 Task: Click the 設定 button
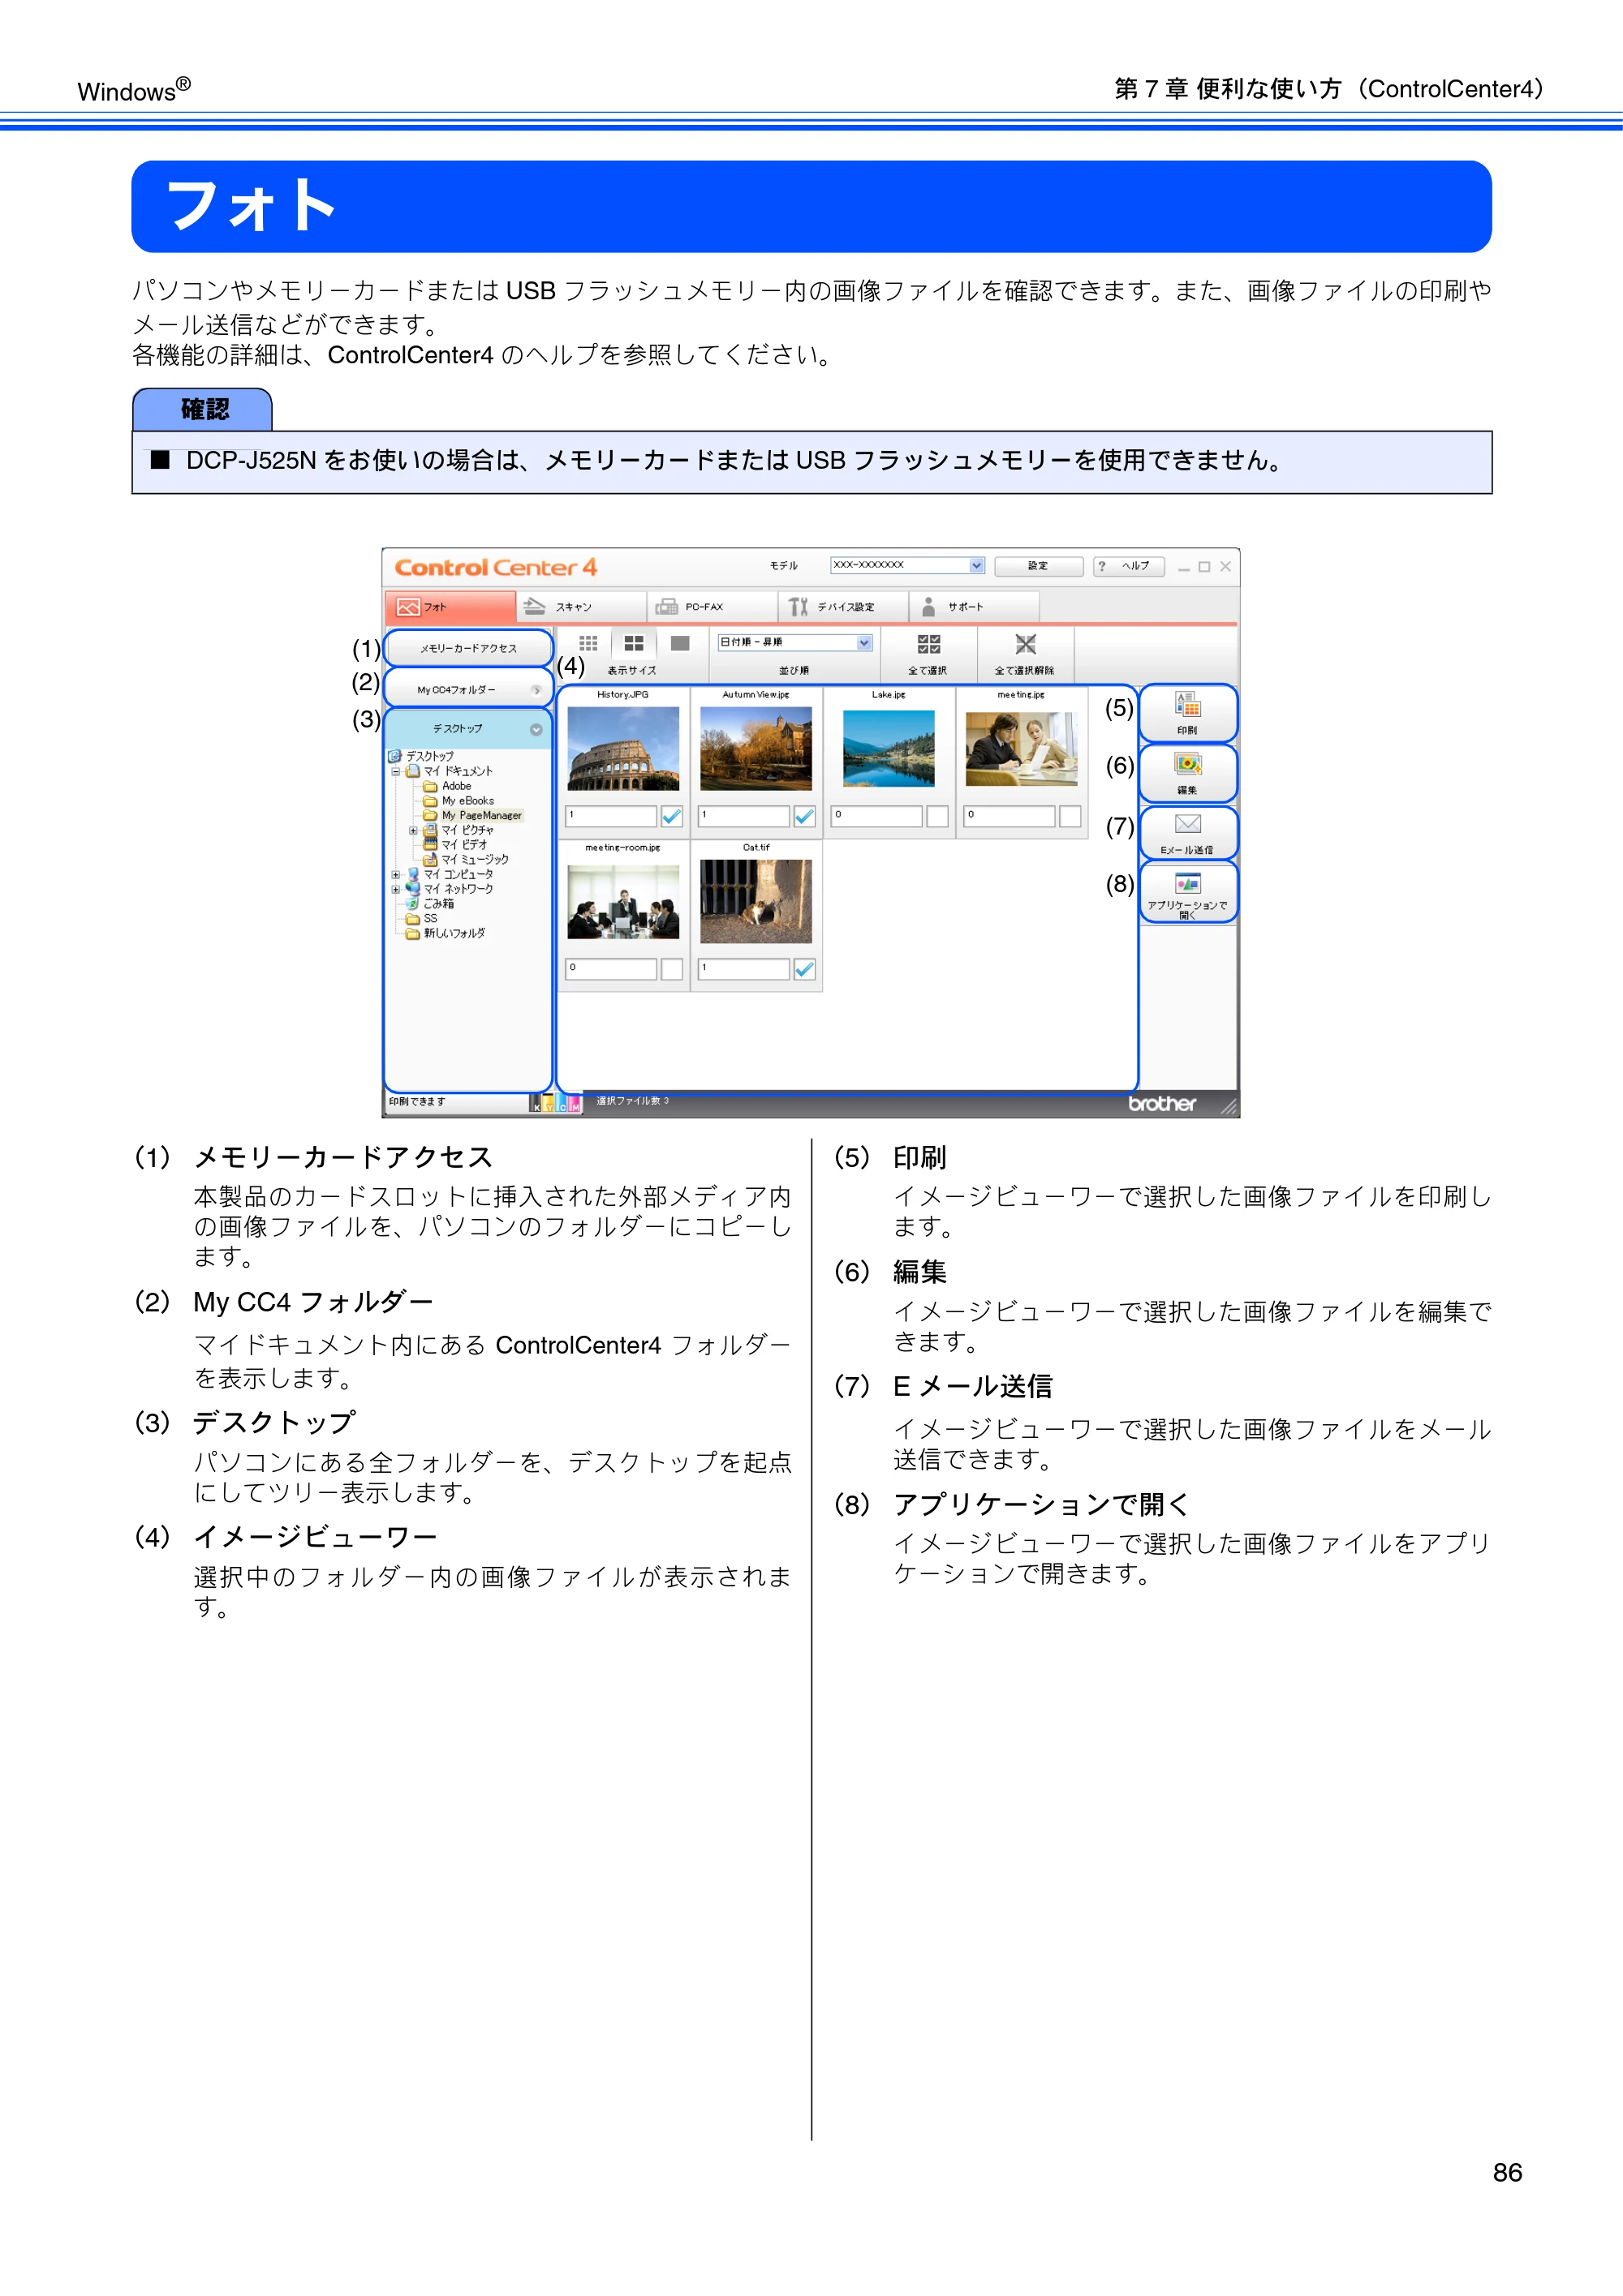1039,566
